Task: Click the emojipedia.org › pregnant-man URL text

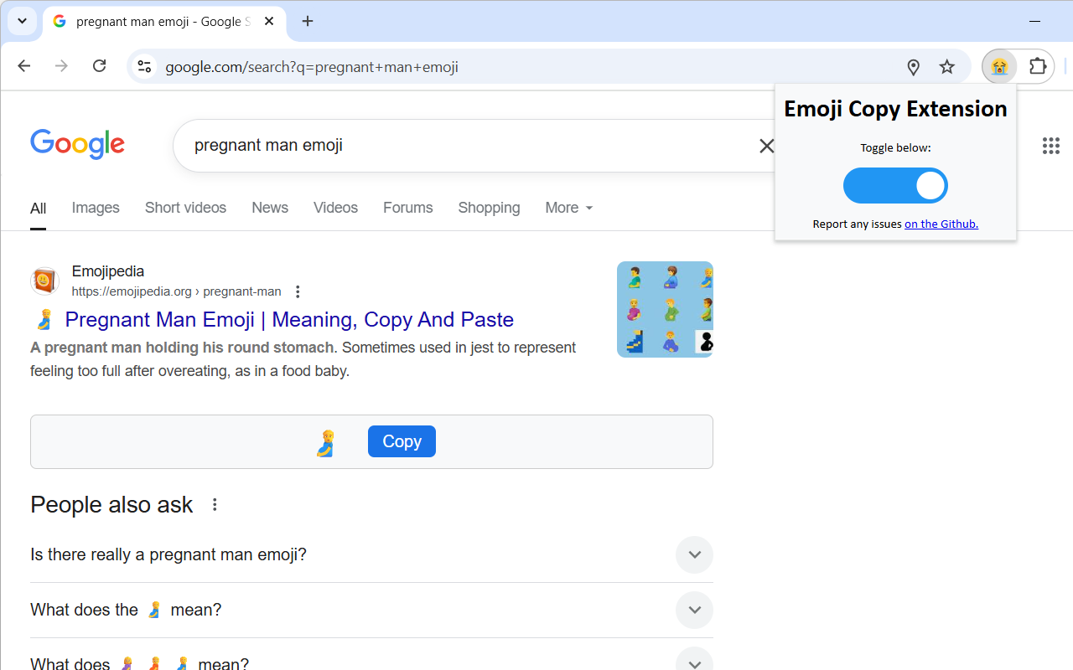Action: [x=176, y=291]
